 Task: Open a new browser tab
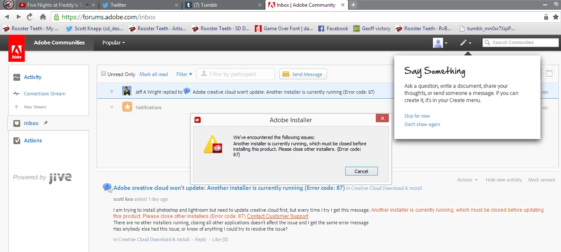tap(354, 5)
